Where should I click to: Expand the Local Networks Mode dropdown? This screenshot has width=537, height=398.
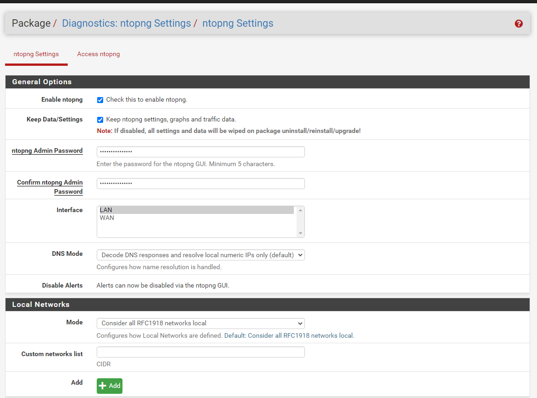[200, 323]
